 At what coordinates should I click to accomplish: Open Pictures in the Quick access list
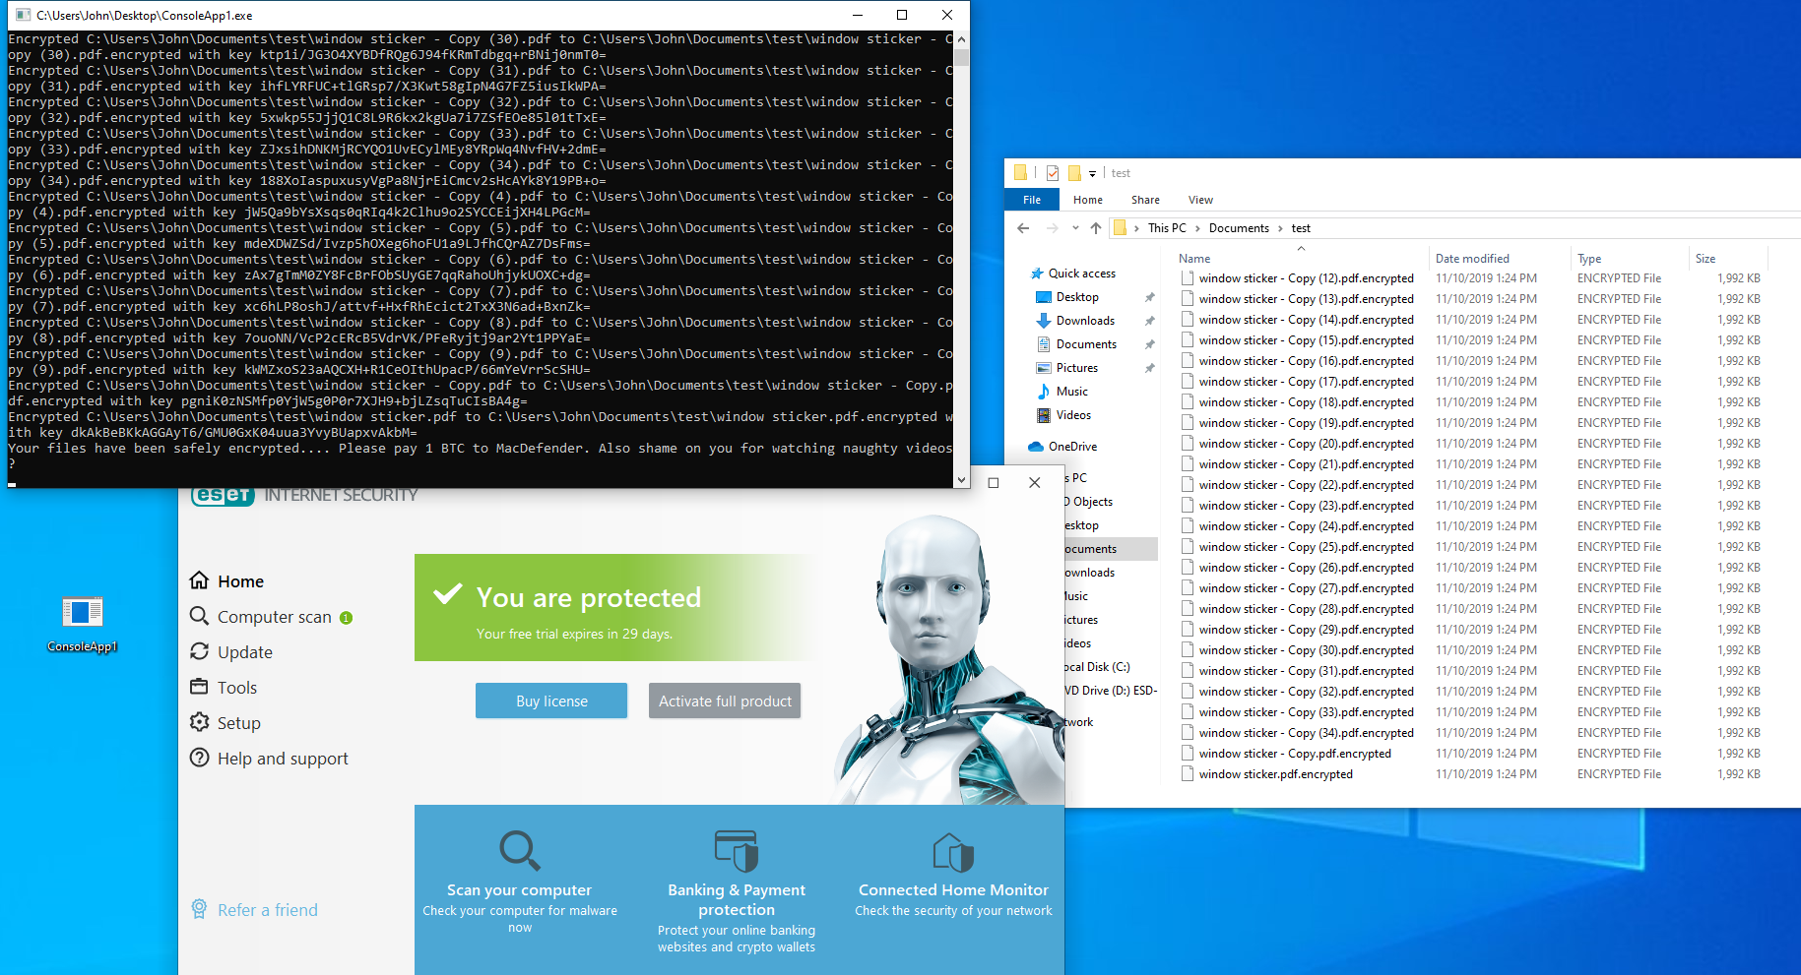1076,368
